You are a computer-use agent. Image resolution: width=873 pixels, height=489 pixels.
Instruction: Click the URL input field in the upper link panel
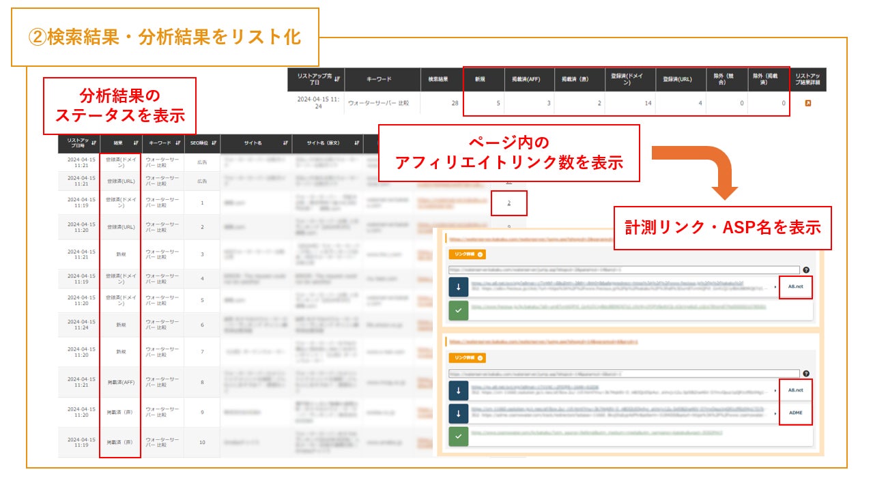pos(624,270)
